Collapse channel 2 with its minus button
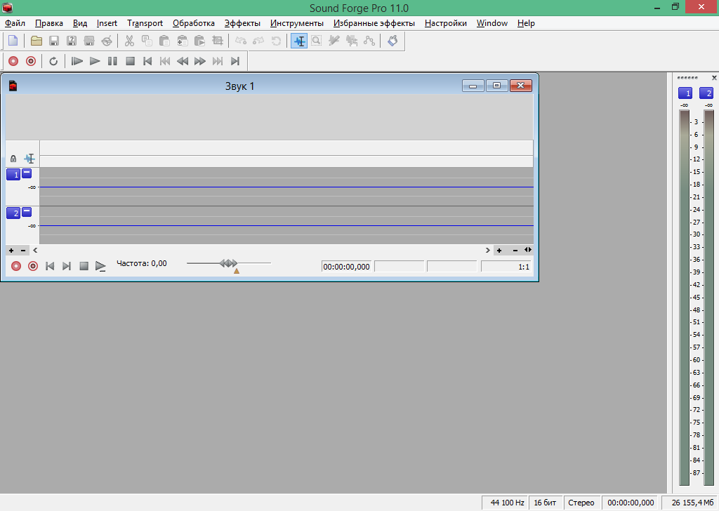719x511 pixels. [x=27, y=211]
